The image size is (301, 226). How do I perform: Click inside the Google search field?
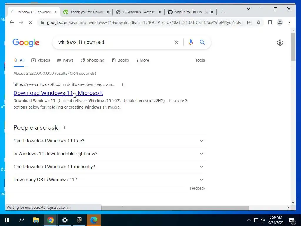pos(113,42)
